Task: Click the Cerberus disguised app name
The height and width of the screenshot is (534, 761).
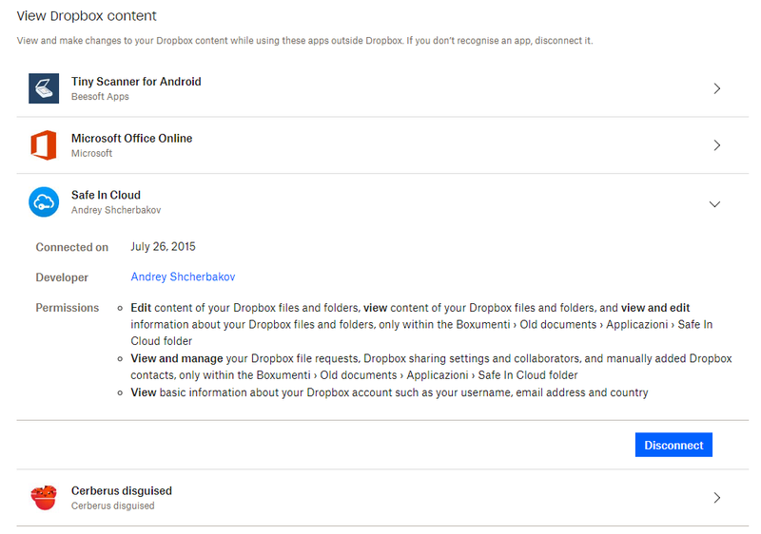Action: click(122, 491)
